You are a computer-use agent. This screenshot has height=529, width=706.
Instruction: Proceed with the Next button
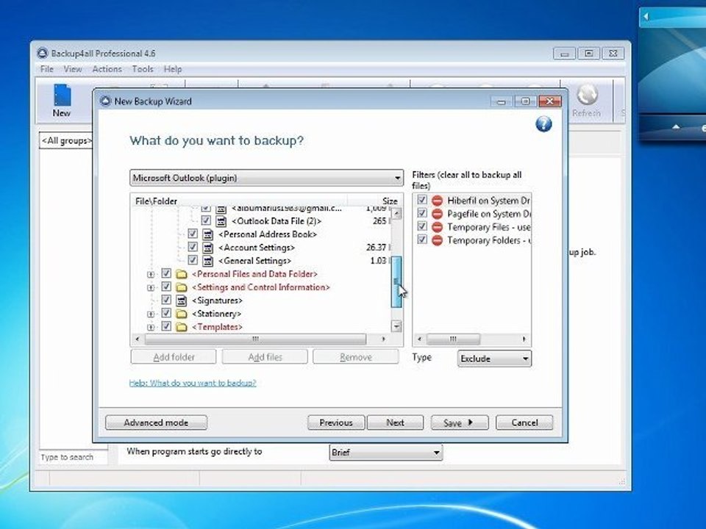coord(395,422)
